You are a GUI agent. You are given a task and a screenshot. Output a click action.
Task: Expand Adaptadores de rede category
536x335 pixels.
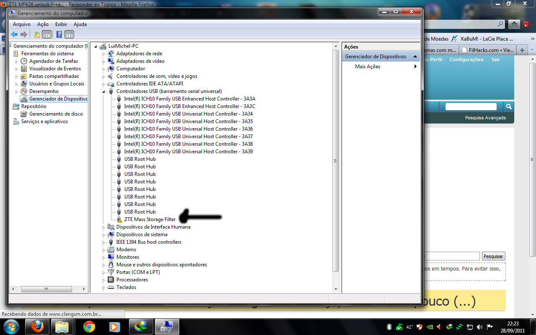(104, 54)
